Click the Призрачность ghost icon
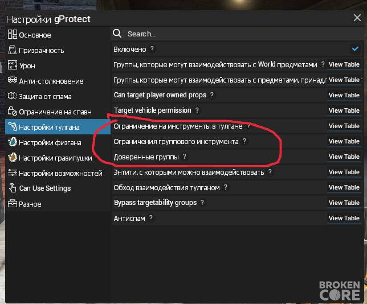Screen dimensions: 367x304 coord(13,50)
